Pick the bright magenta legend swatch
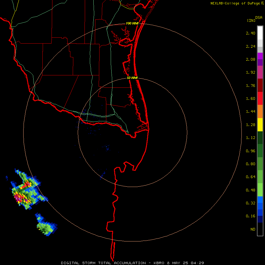This screenshot has width=265, height=265. [260, 56]
